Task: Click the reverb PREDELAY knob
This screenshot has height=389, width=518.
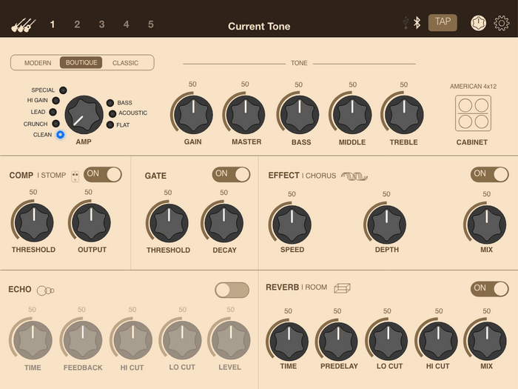Action: tap(338, 341)
